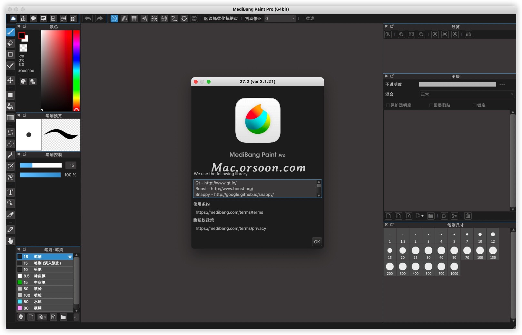Screen dimensions: 522x335
Task: Select the Brush tool in the left toolbar
Action: pyautogui.click(x=10, y=32)
